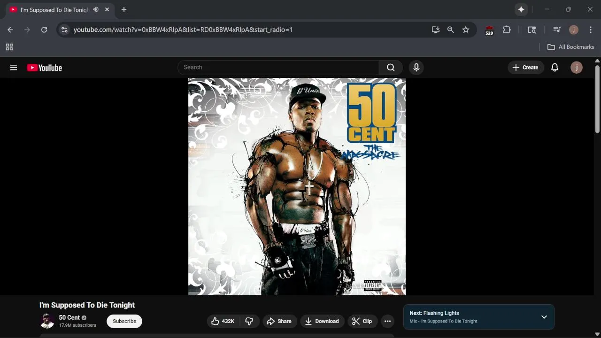The image size is (601, 338).
Task: Open a new browser tab
Action: click(124, 9)
